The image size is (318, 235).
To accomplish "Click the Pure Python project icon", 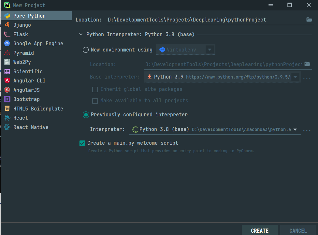I will click(x=7, y=16).
